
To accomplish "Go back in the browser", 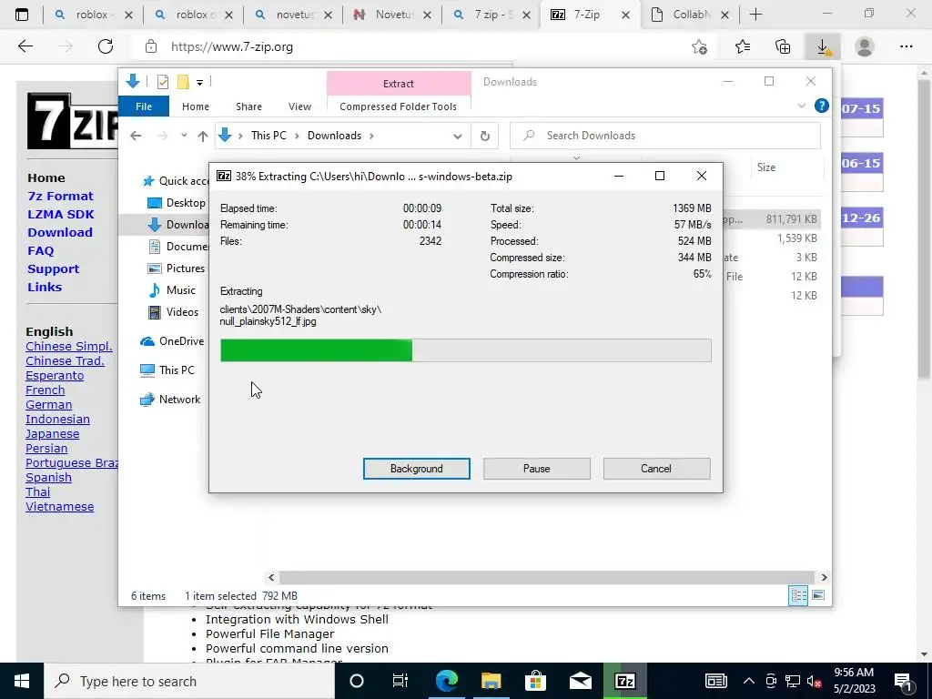I will coord(25,46).
